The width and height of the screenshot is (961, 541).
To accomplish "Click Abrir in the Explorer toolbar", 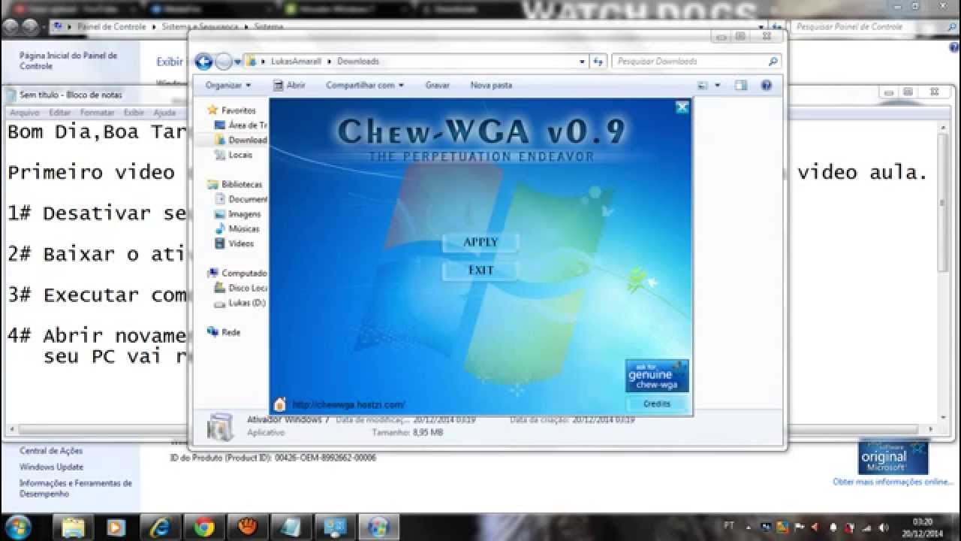I will 289,86.
